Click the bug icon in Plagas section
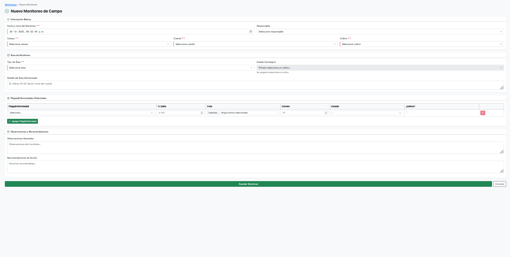Viewport: 510px width, 257px height. [x=8, y=98]
